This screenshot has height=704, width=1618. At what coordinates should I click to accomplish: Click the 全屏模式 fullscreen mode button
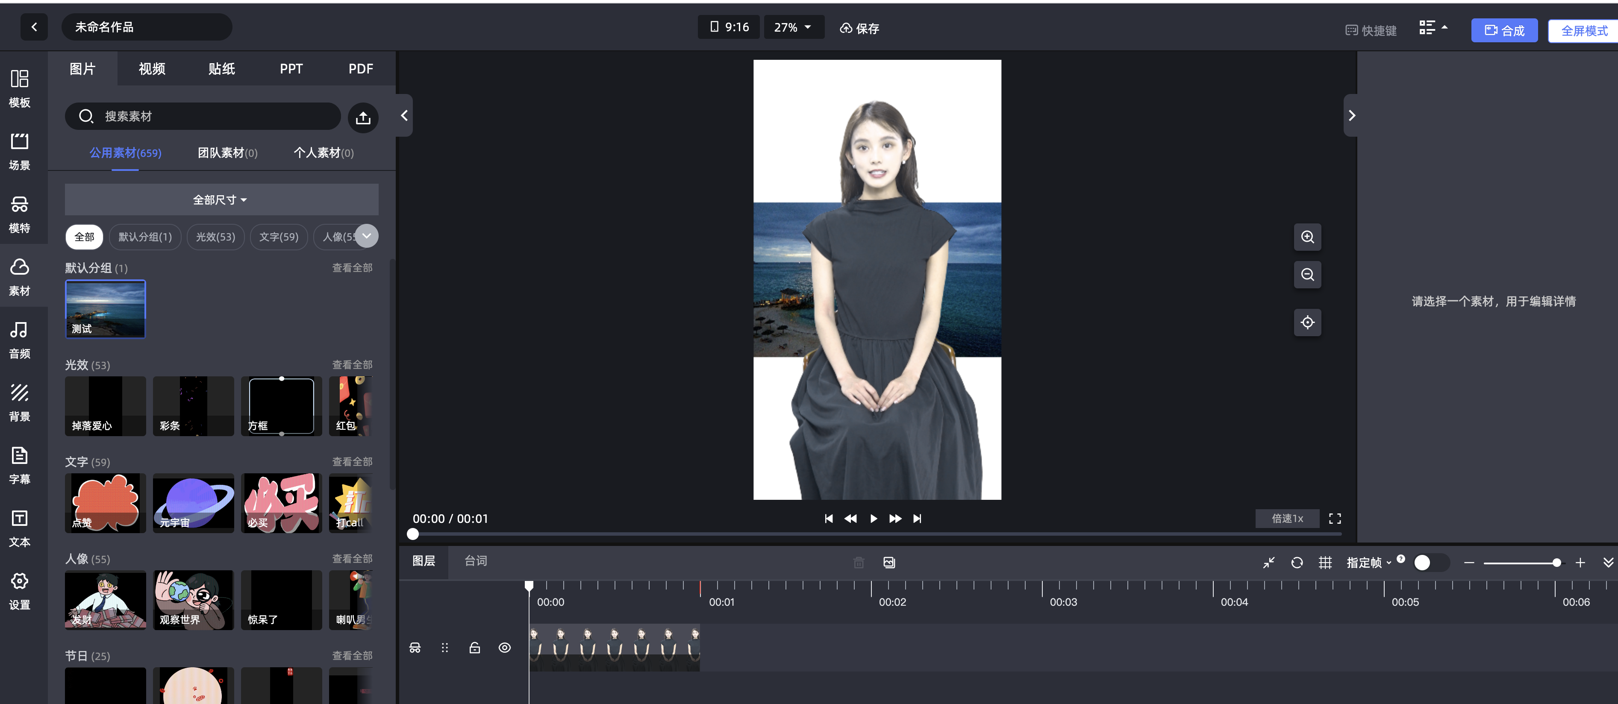pyautogui.click(x=1583, y=30)
